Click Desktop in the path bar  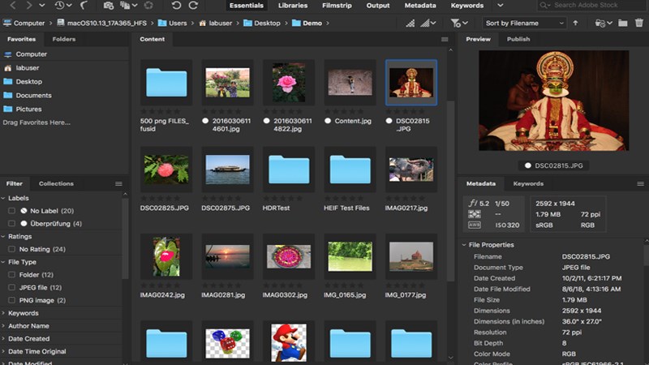point(261,24)
